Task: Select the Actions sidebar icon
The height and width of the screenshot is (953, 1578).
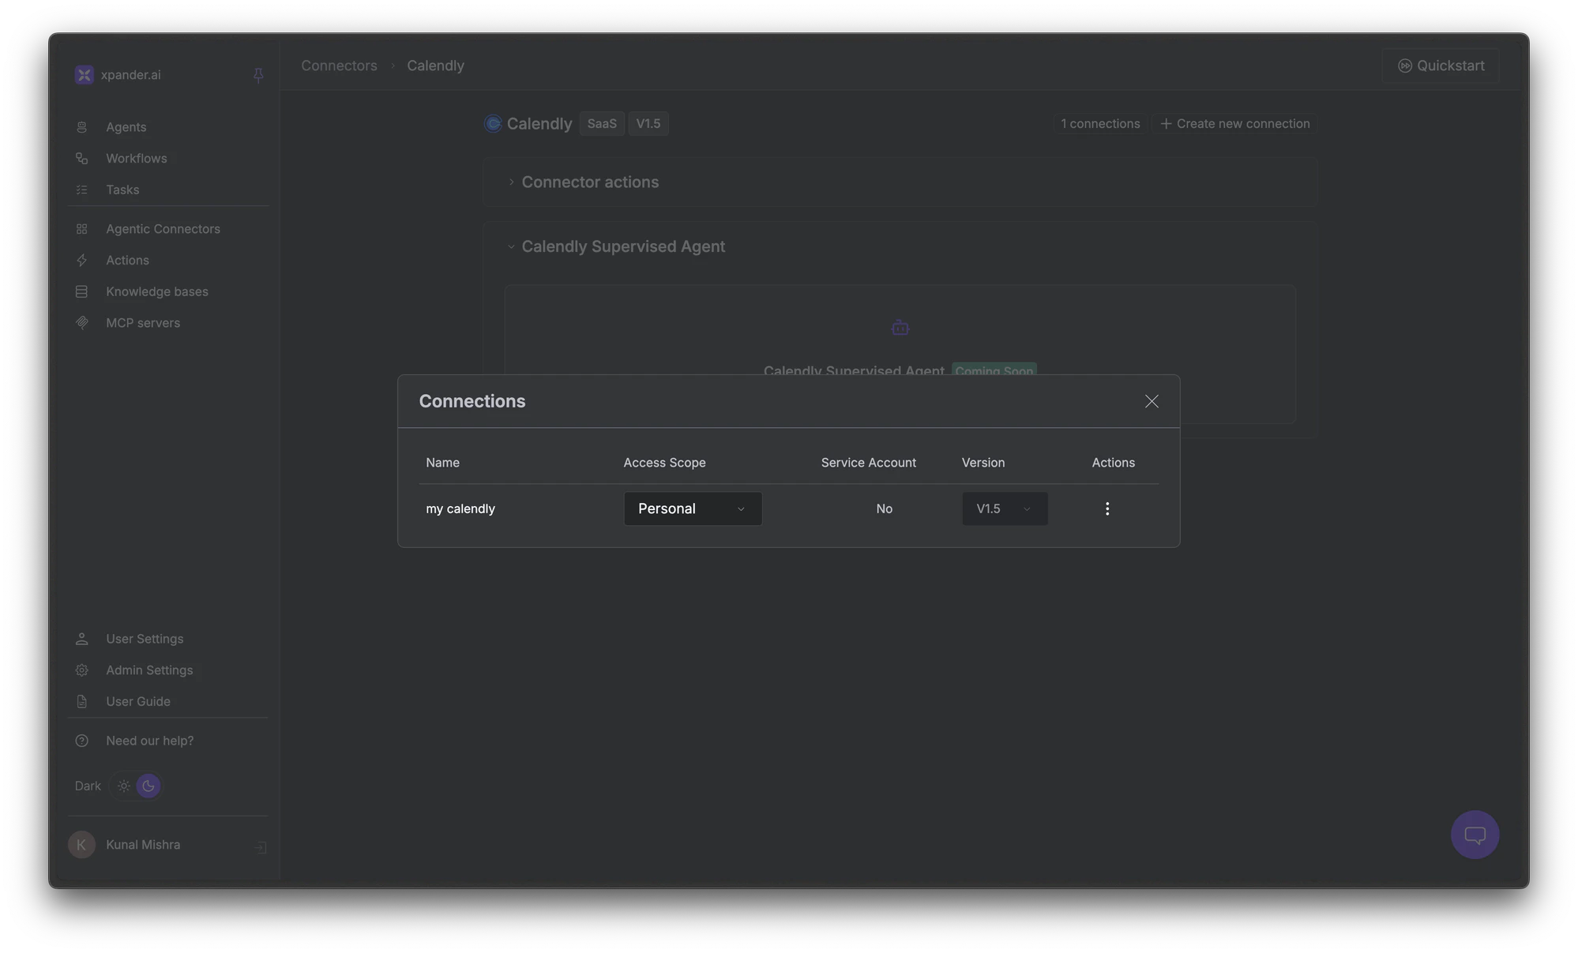Action: [83, 260]
